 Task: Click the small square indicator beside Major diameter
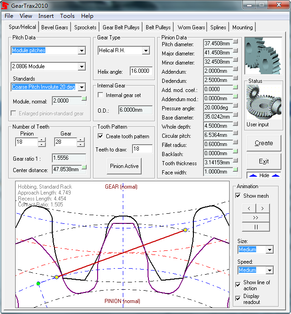236,50
